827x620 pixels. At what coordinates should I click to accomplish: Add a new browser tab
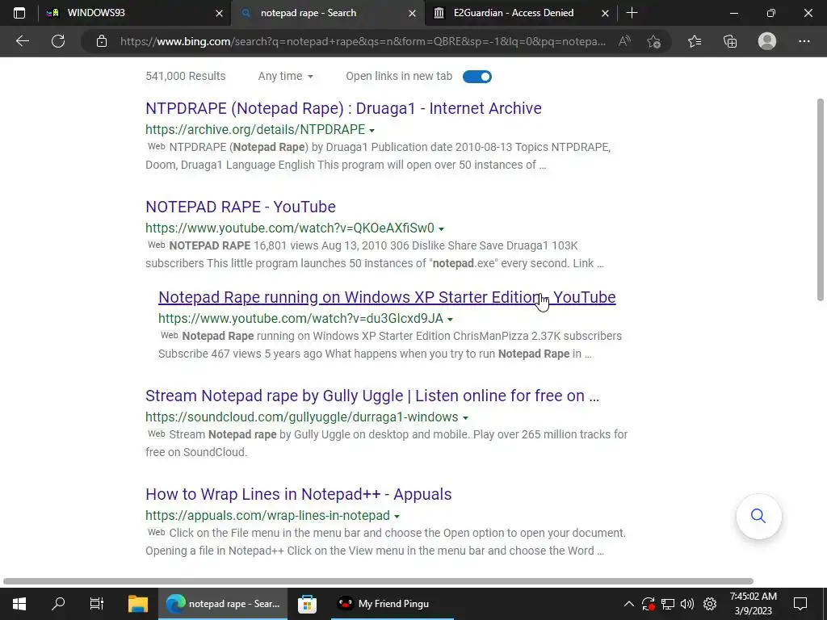coord(632,13)
